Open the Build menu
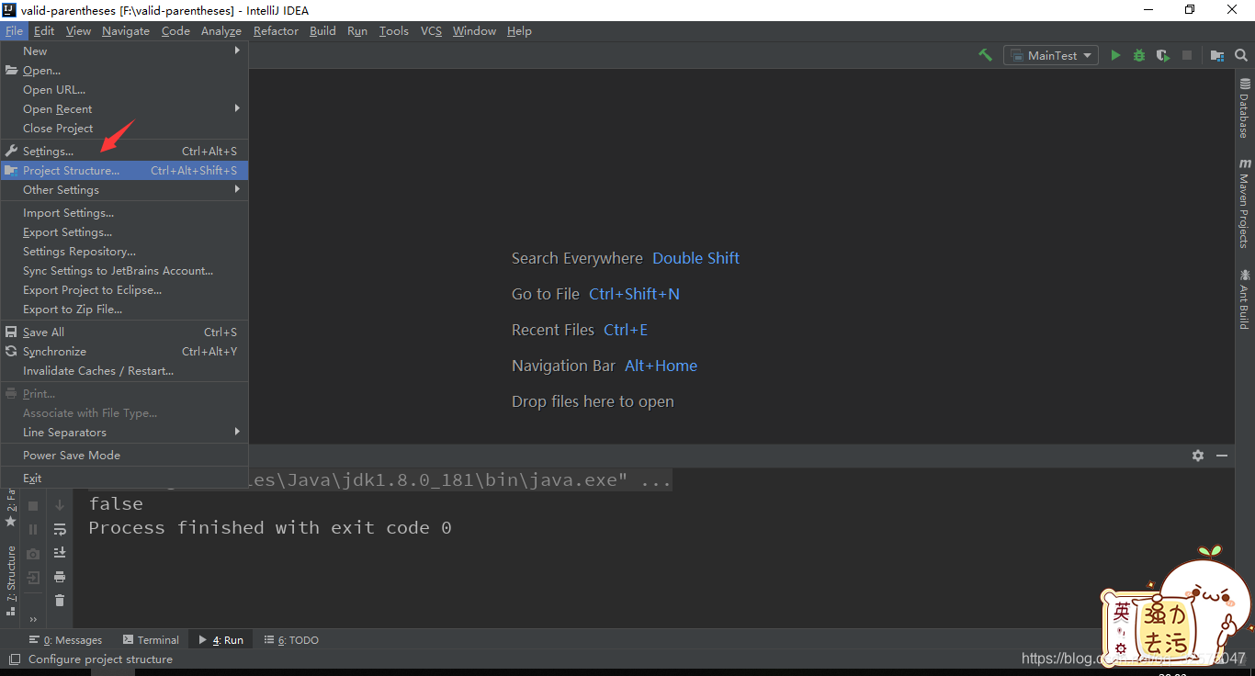This screenshot has width=1255, height=676. pyautogui.click(x=322, y=31)
